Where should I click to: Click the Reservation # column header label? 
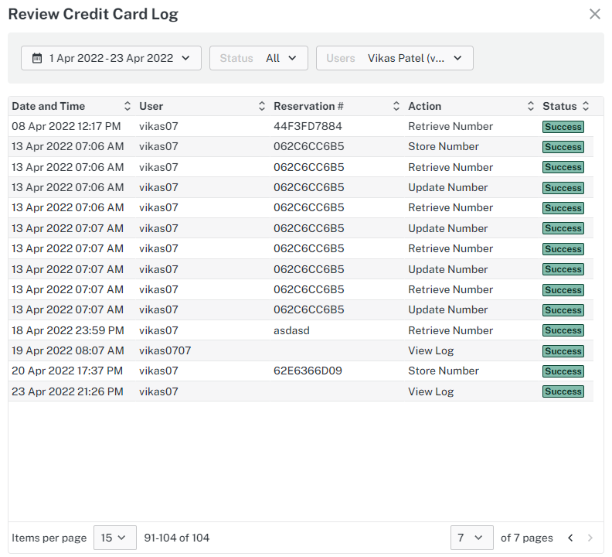(308, 106)
